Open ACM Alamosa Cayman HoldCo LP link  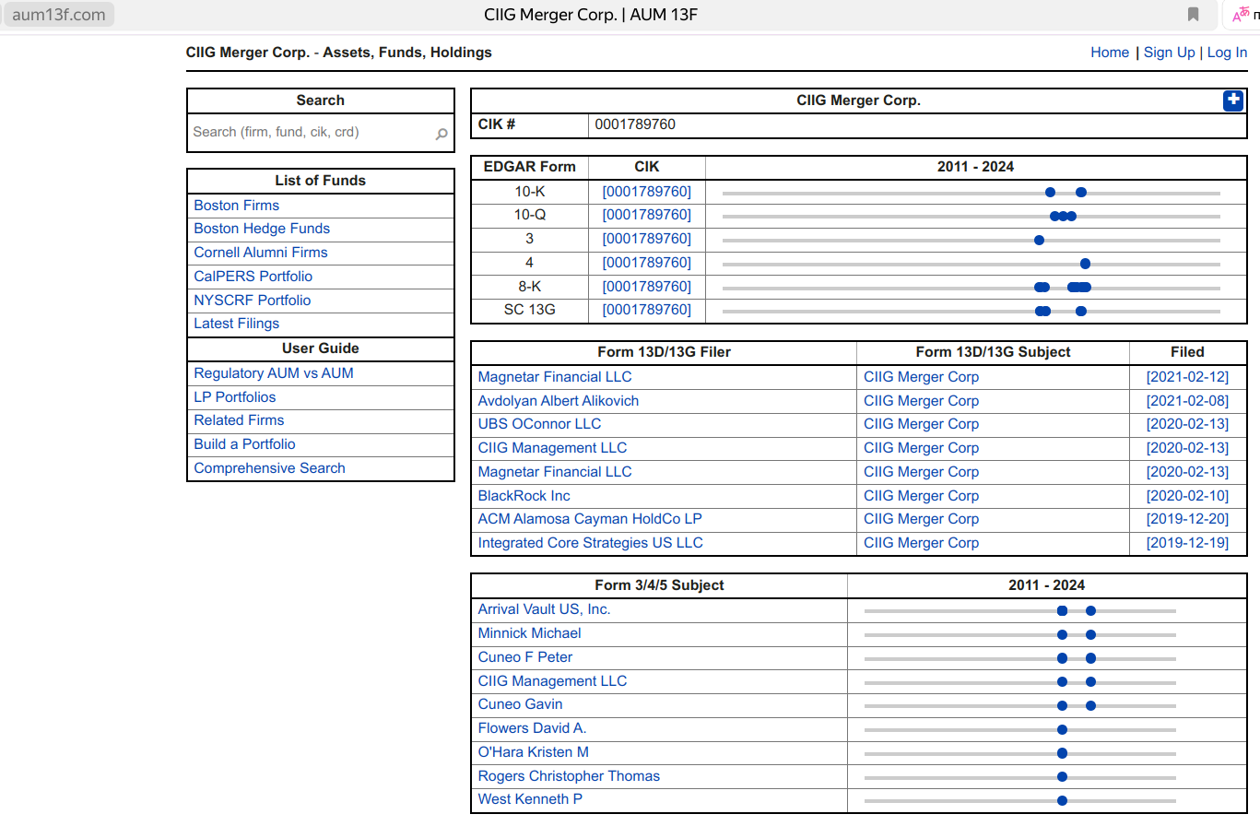tap(590, 519)
